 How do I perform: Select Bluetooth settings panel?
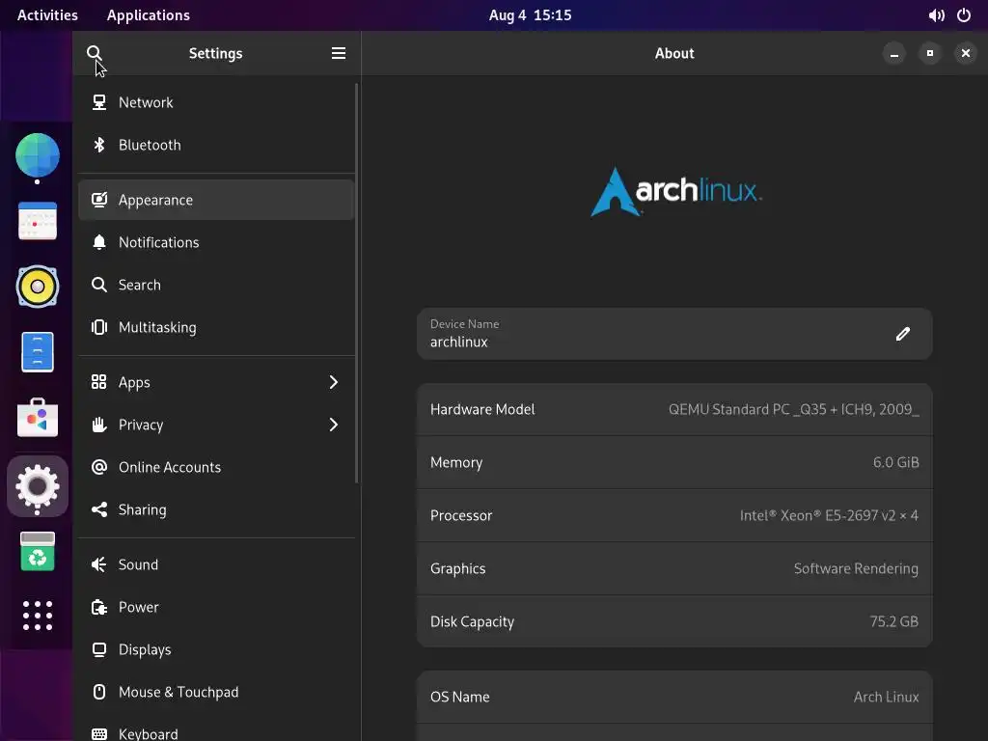216,145
